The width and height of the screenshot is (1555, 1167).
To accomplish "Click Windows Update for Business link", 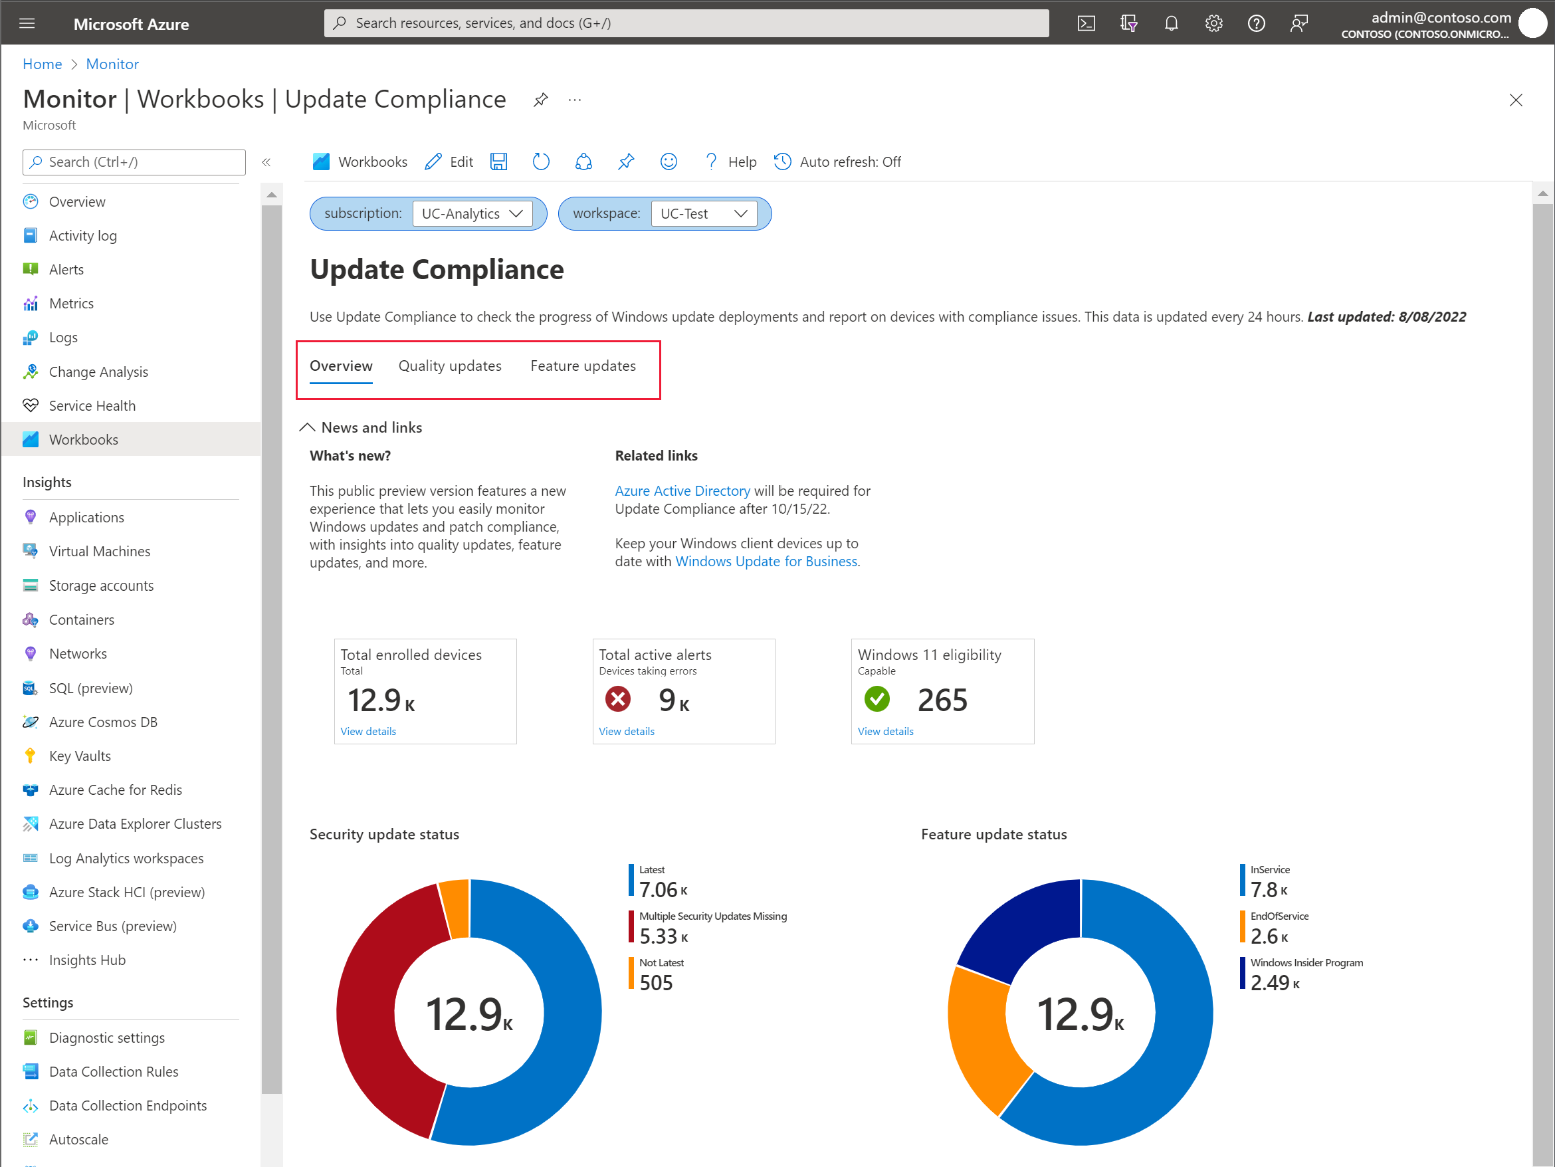I will pyautogui.click(x=766, y=561).
